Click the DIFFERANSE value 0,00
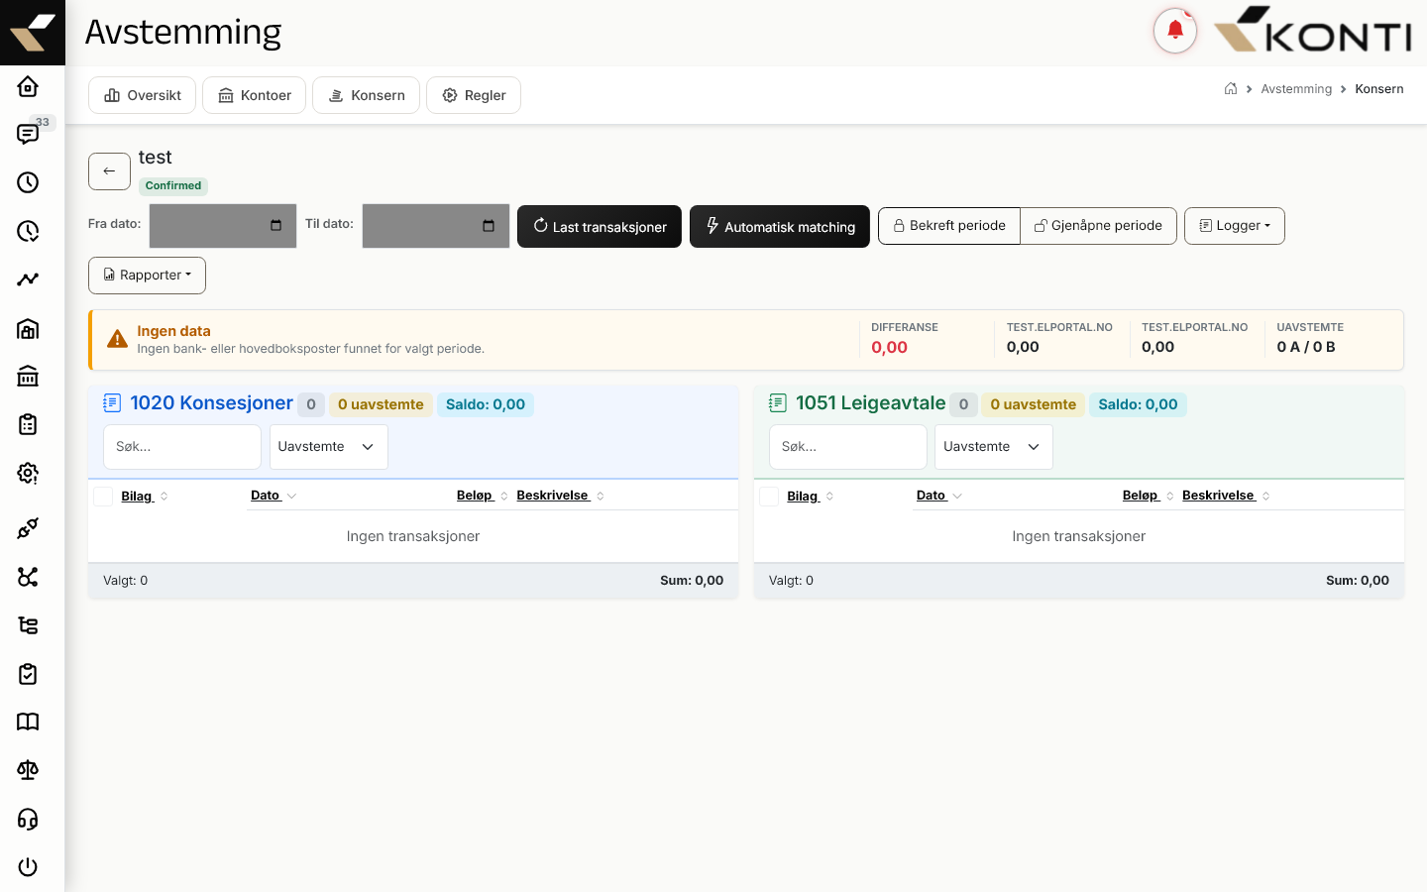Viewport: 1427px width, 892px height. click(x=890, y=347)
